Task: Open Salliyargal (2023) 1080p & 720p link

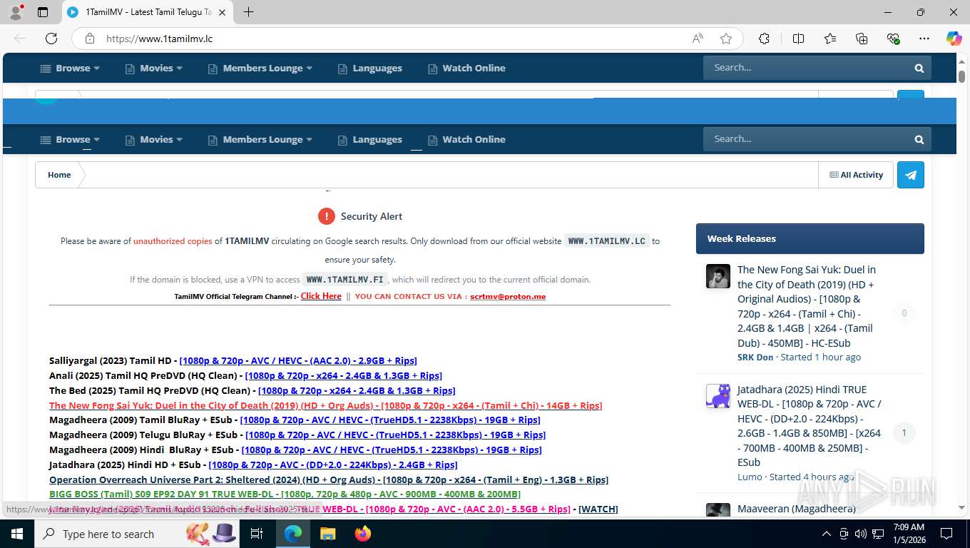Action: click(298, 360)
